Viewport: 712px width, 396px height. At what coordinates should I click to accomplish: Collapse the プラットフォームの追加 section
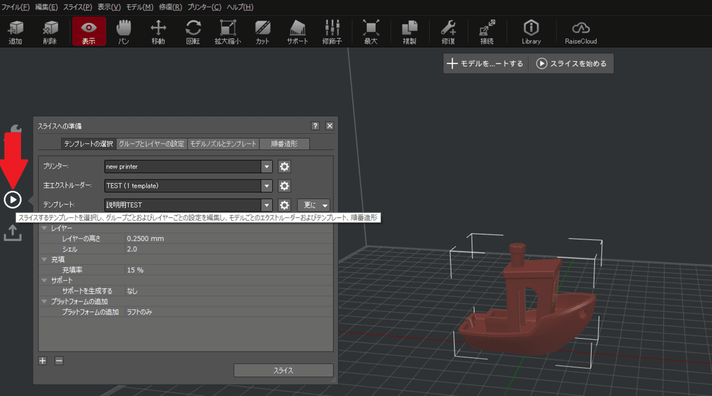tap(45, 301)
